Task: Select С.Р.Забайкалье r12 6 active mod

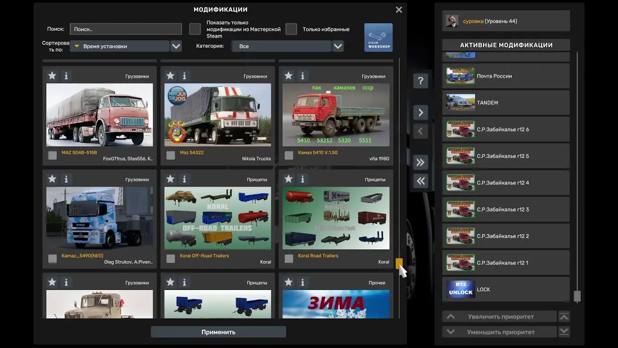Action: click(x=506, y=130)
